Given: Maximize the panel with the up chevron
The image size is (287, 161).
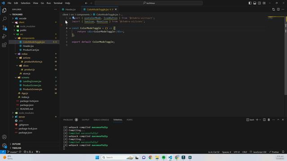Looking at the screenshot, I should tap(278, 120).
